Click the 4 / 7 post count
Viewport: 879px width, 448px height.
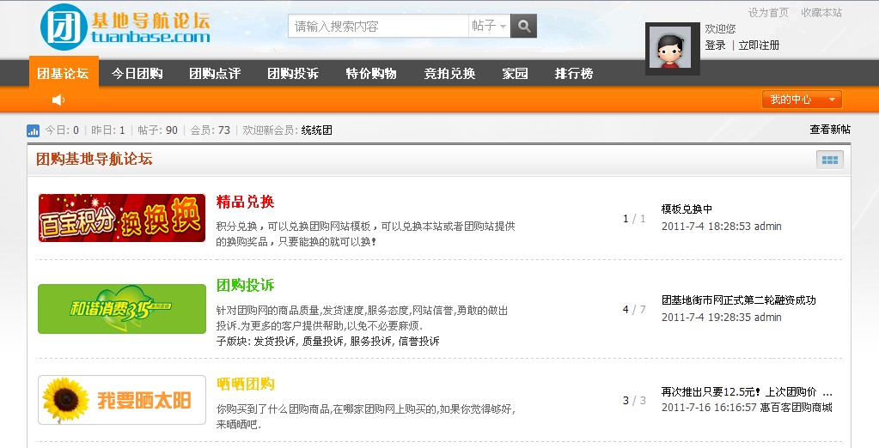(634, 309)
